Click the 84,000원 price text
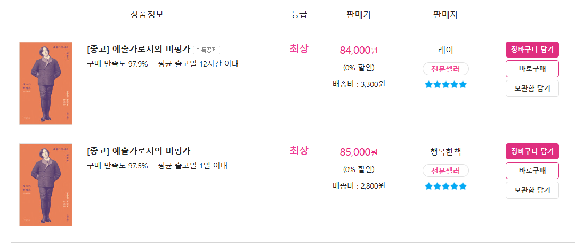This screenshot has height=243, width=575. coord(358,50)
